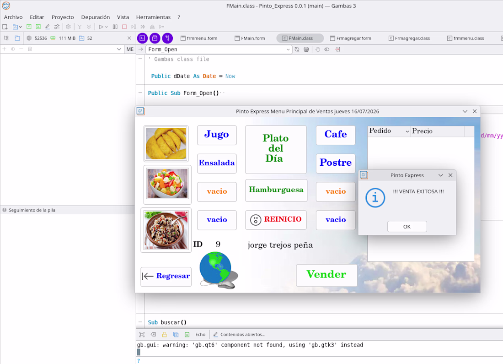Screen dimensions: 503x364
Task: Pause the program with the pause icon
Action: tap(115, 27)
